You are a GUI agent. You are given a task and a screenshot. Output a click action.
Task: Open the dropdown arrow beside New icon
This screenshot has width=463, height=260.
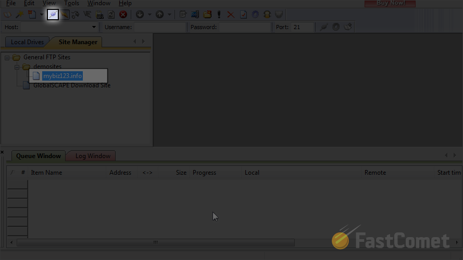pyautogui.click(x=42, y=15)
